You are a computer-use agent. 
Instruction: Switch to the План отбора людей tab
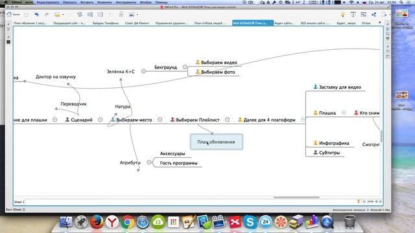tap(210, 23)
